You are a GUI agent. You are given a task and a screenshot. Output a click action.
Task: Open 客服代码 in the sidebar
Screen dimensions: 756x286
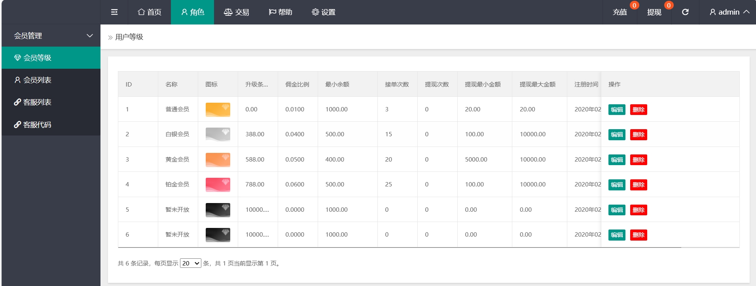click(37, 125)
